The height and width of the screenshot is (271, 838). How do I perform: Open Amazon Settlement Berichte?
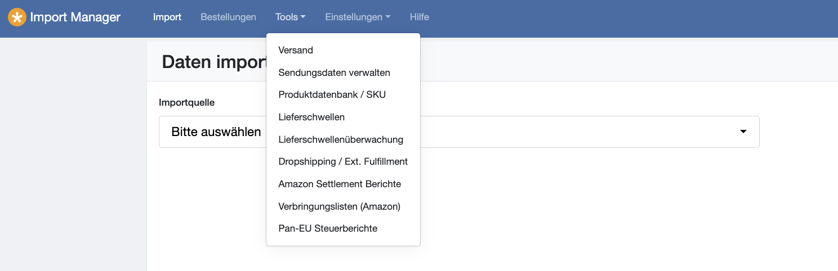point(344,184)
